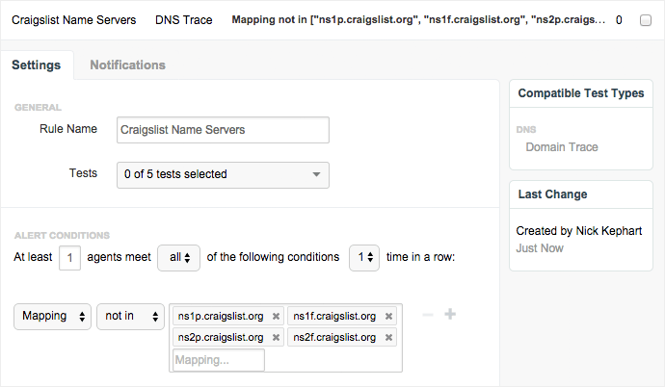Click the Rule Name text field
Screen dimensions: 665x387
223,130
